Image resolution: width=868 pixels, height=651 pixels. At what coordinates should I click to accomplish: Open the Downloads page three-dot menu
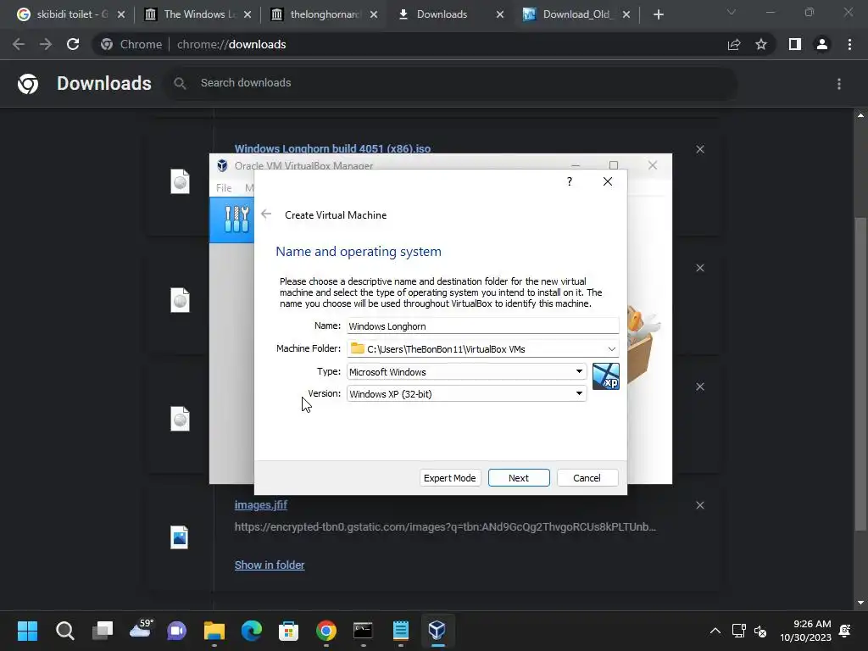tap(839, 84)
